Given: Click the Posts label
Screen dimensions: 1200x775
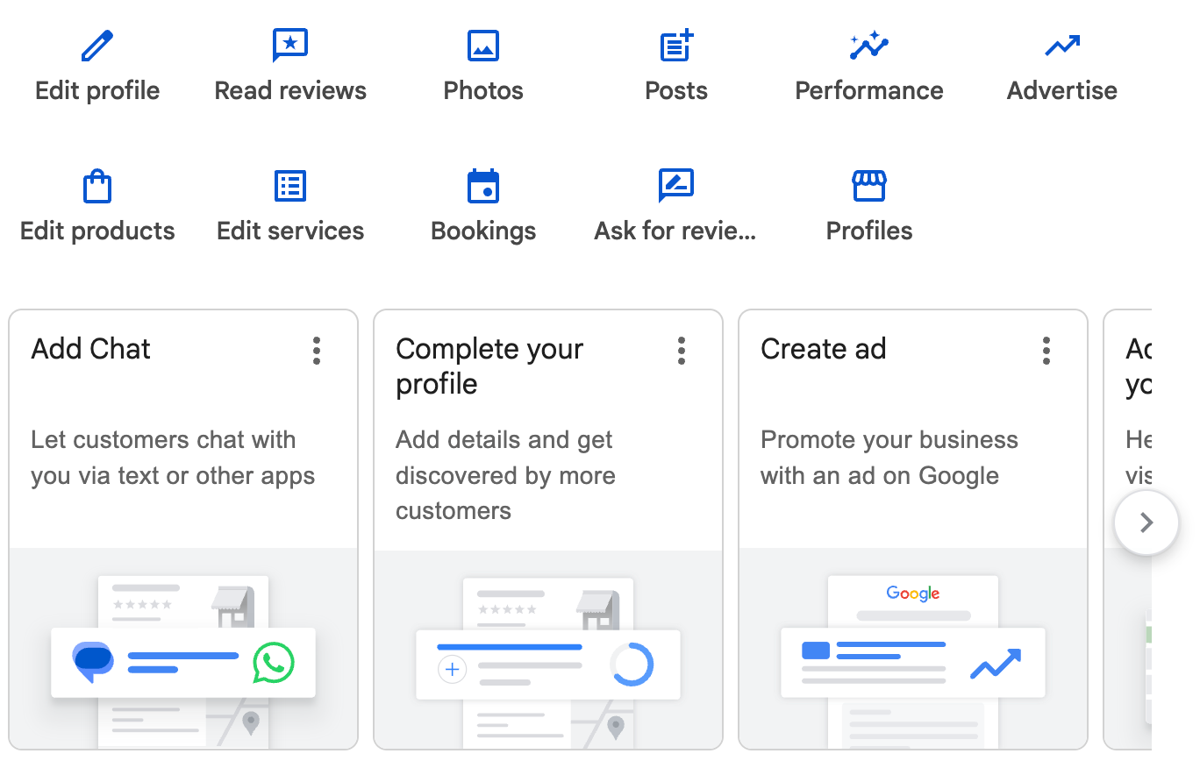Looking at the screenshot, I should 676,91.
